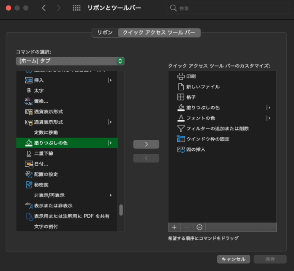Select the Quick Access Toolbar tab
The width and height of the screenshot is (294, 271).
click(159, 33)
